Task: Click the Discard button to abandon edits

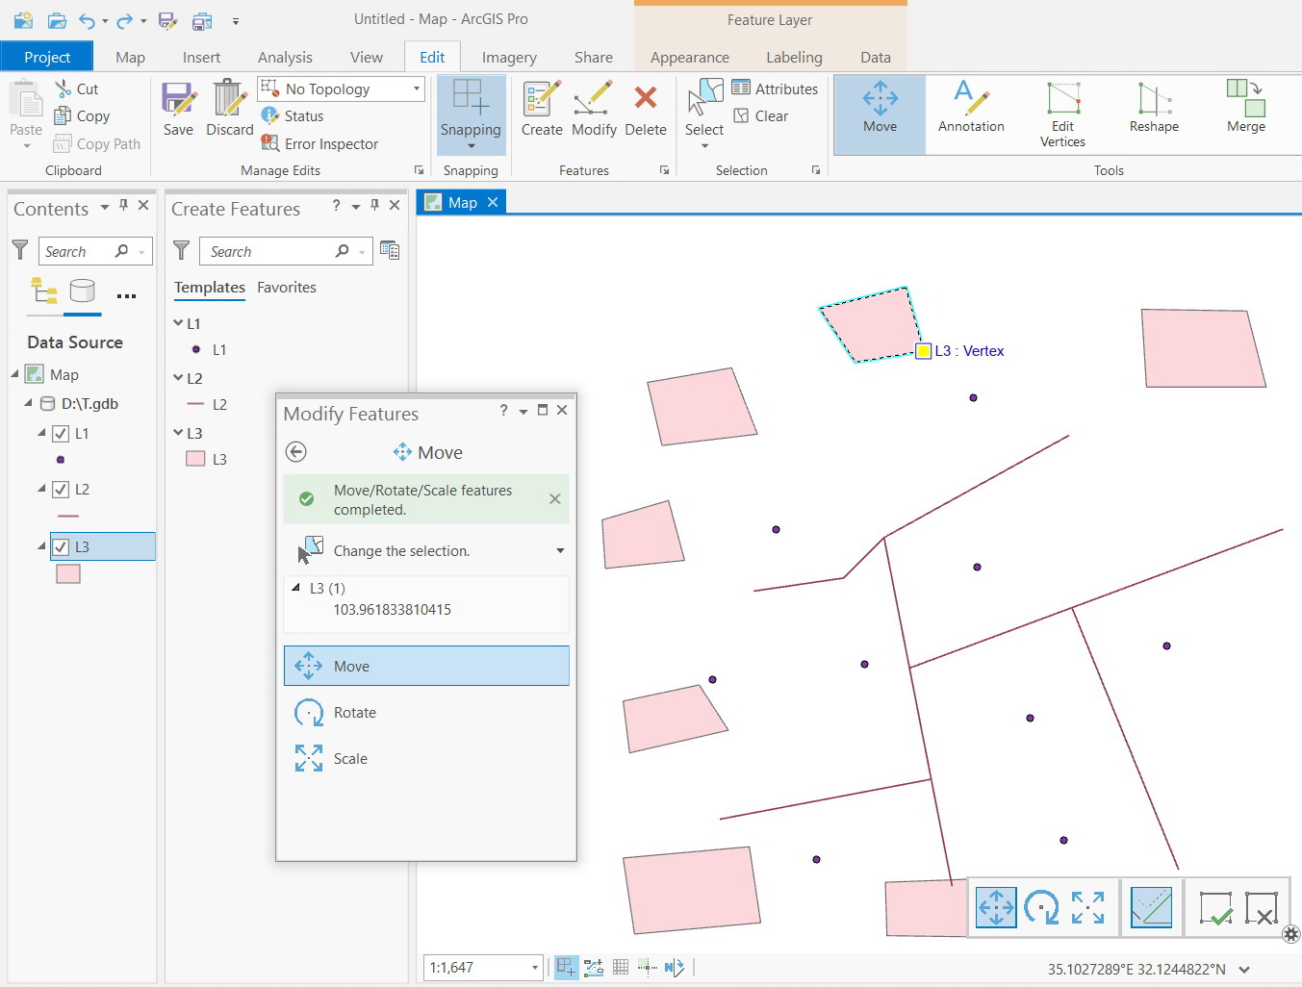Action: pos(228,108)
